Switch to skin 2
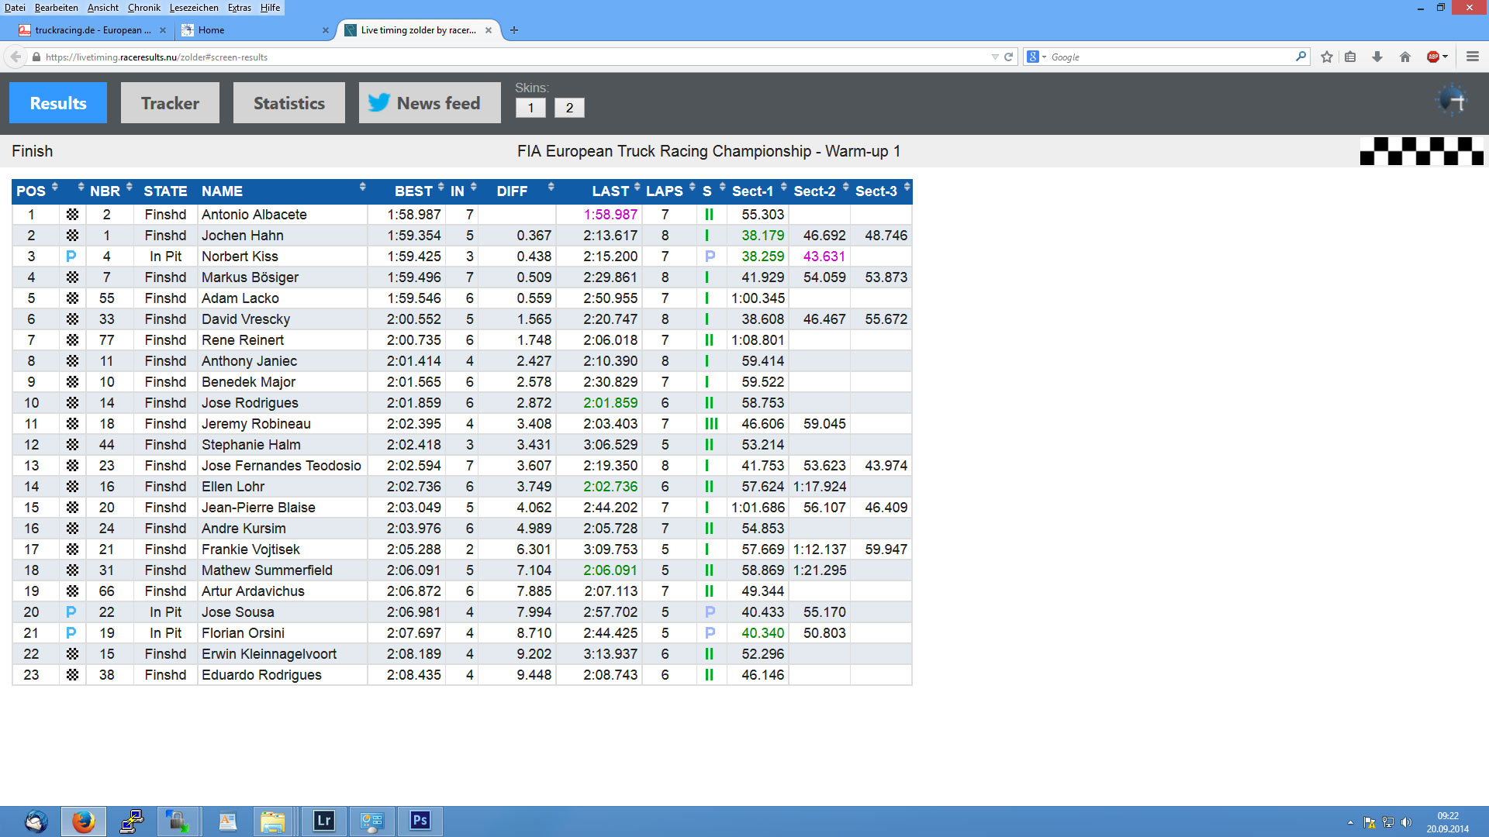Screen dimensions: 1489x837 click(x=569, y=108)
